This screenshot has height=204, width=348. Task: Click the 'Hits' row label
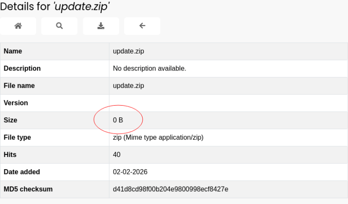(10, 154)
